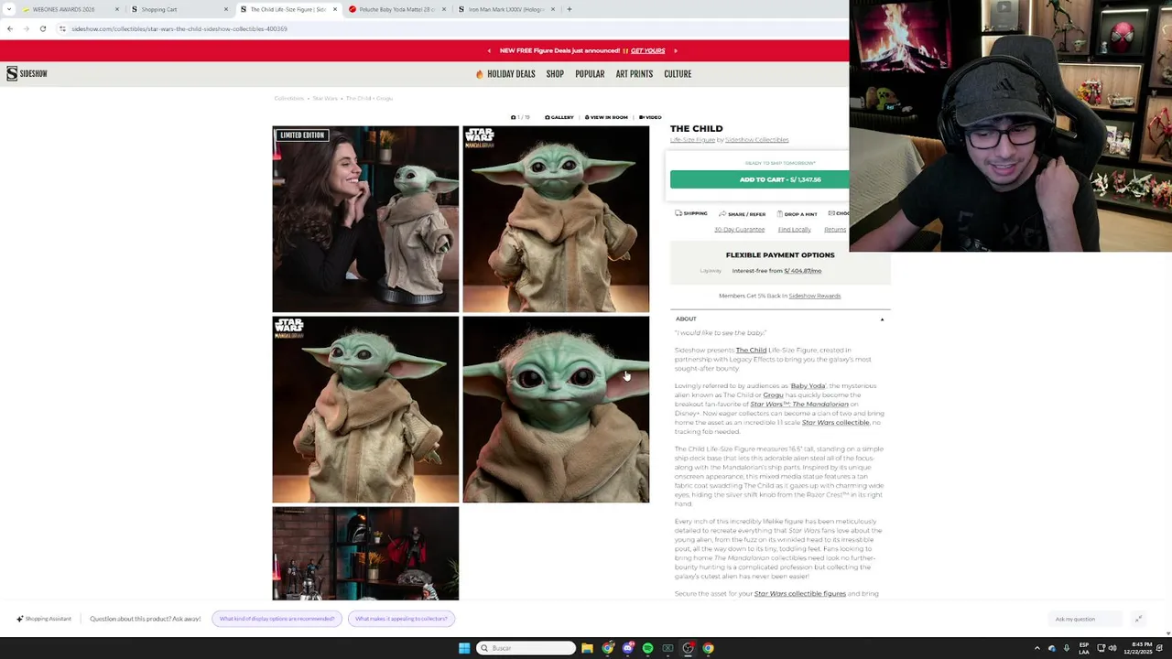Screen dimensions: 1172x659
Task: Open the Shopping Assistant
Action: [x=44, y=619]
